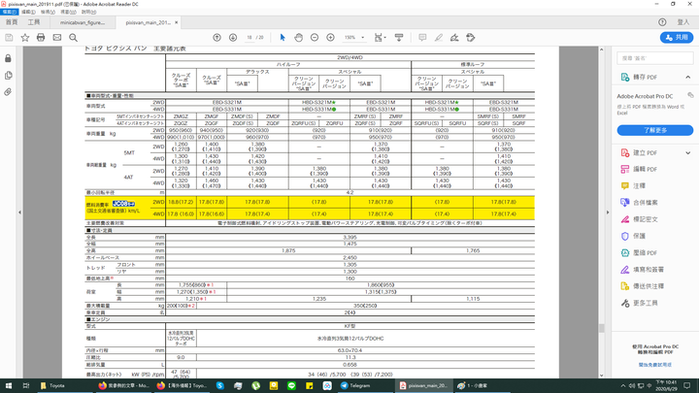Viewport: 699px width, 393px height.
Task: Open the 標記密文 redact tool
Action: coord(639,219)
